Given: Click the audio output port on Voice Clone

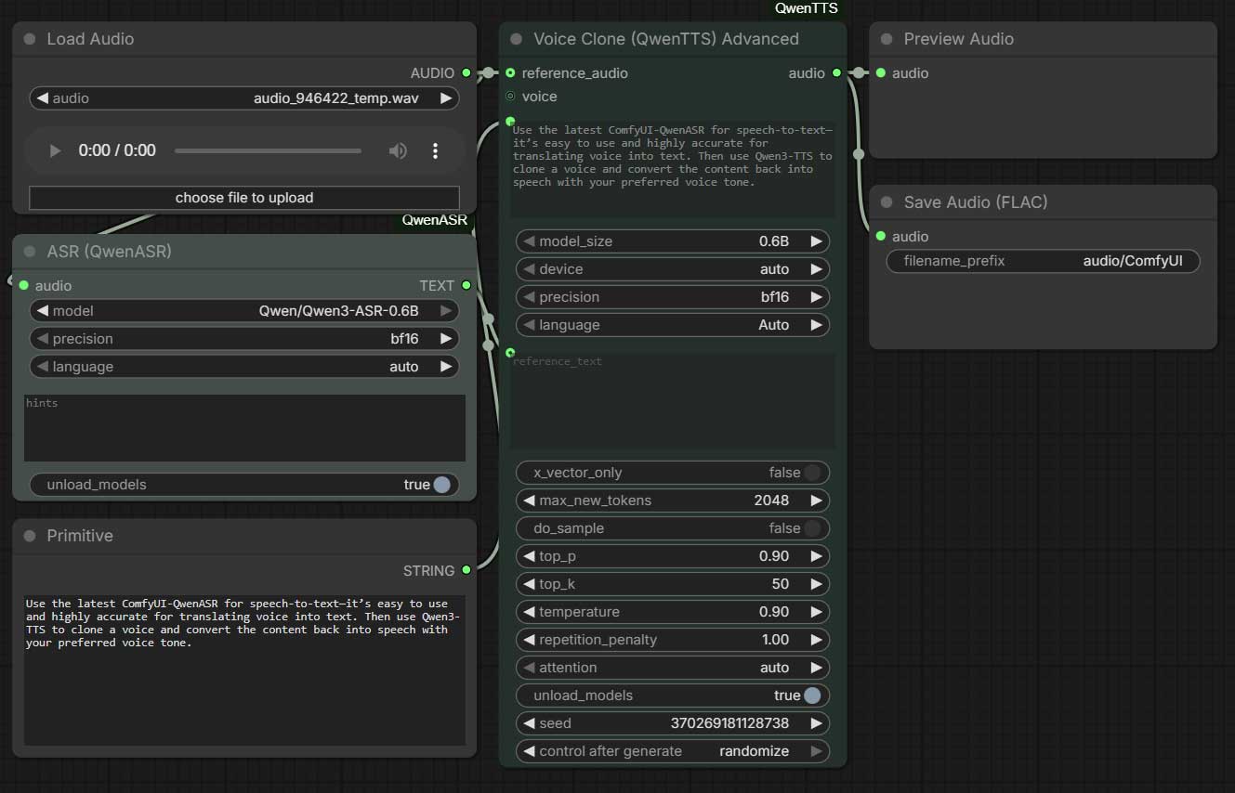Looking at the screenshot, I should (836, 72).
